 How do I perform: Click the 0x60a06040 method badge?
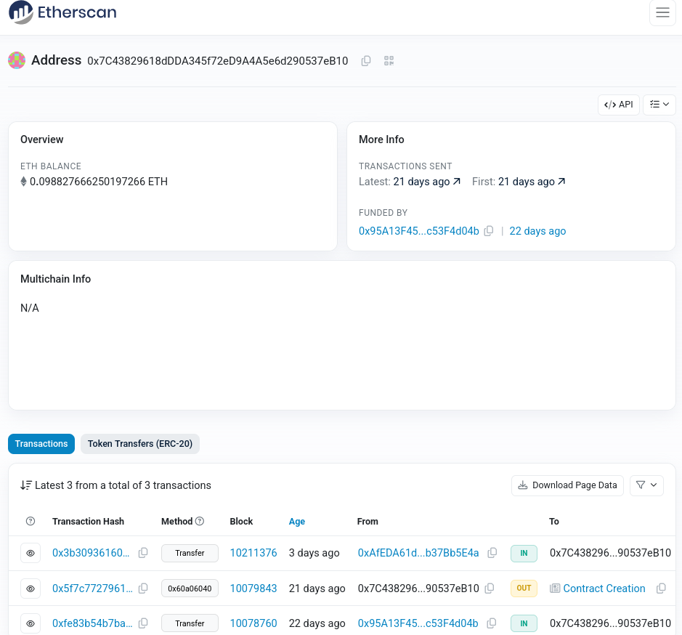coord(190,589)
